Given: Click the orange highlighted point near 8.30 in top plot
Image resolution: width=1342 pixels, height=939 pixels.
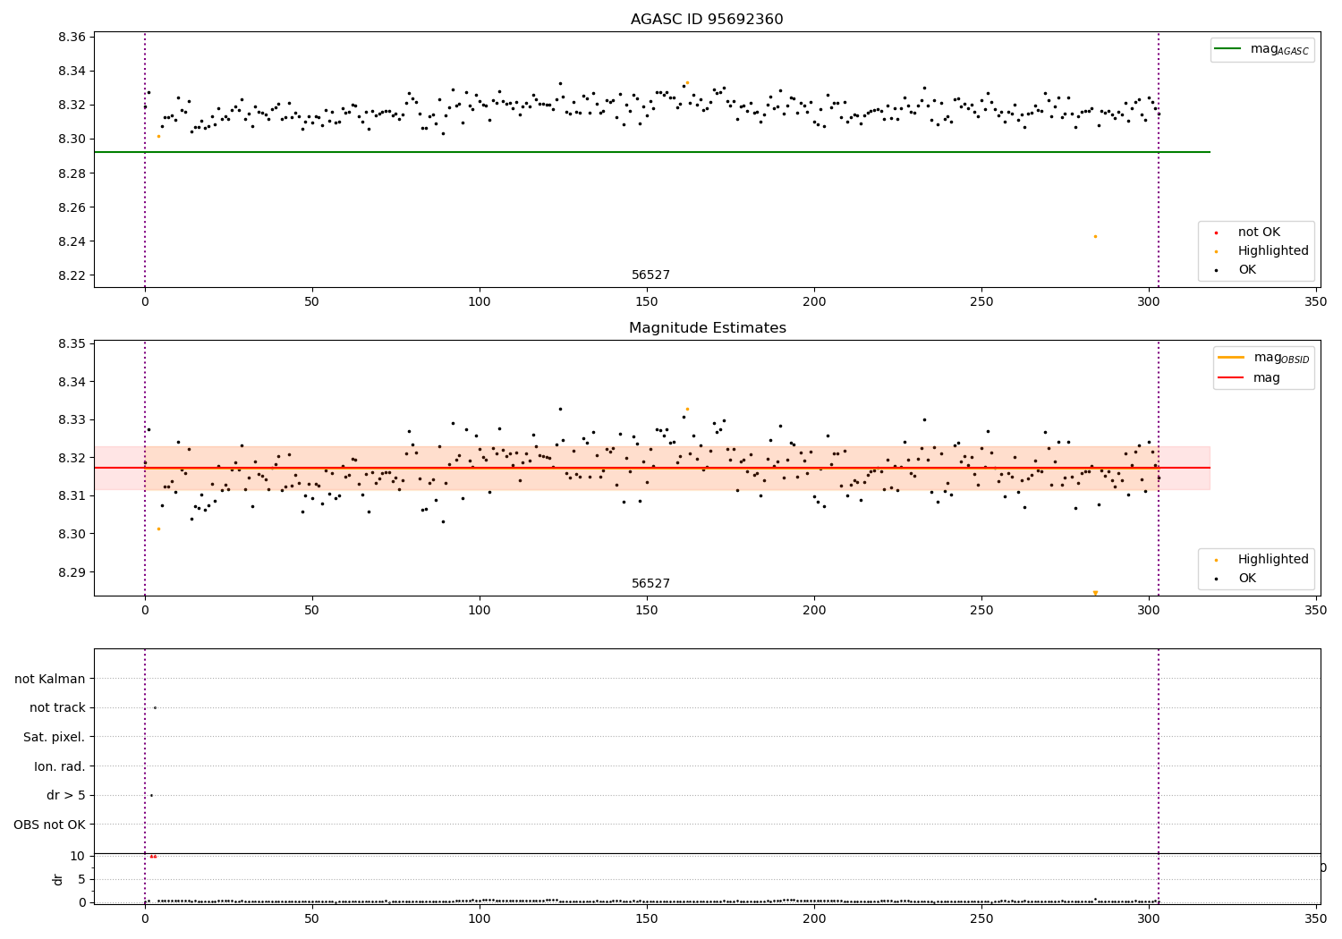Looking at the screenshot, I should click(x=158, y=136).
